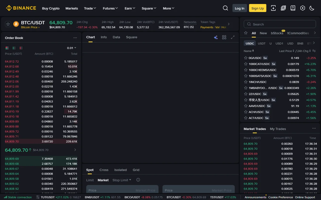Open the hexagon settings icon in header
Image resolution: width=321 pixels, height=200 pixels.
tap(303, 8)
